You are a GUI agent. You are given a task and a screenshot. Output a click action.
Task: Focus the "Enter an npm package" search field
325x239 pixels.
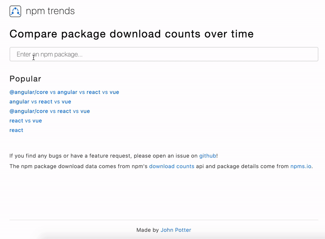click(164, 54)
